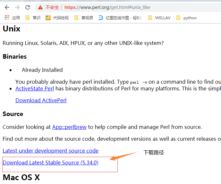Click the Source subheading
The height and width of the screenshot is (184, 221).
(13, 114)
